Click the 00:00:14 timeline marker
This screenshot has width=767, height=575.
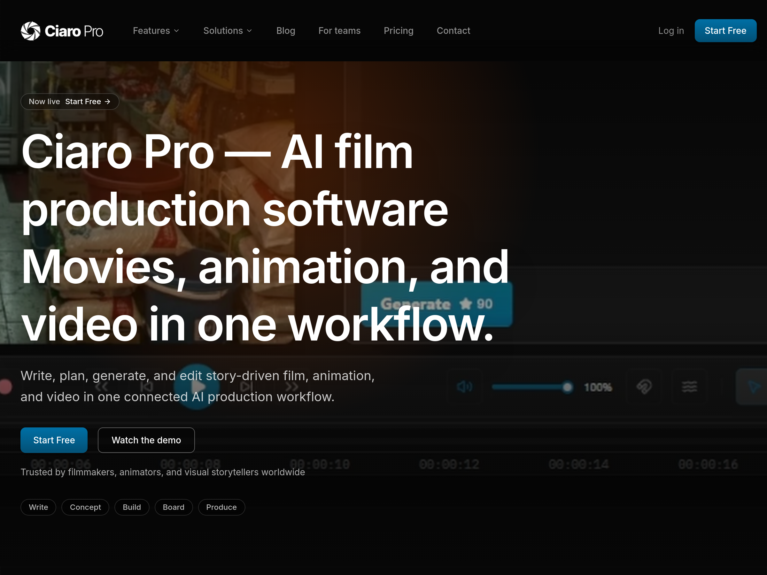[x=578, y=464]
